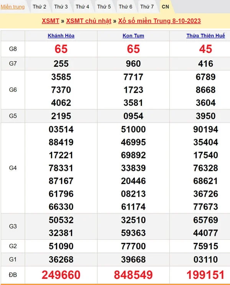230x285 pixels.
Task: Click Kon Tum special prize number 848549
Action: pos(133,275)
